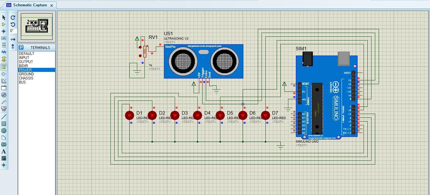Click the Y-Mirror vertical flip button
The image size is (430, 195).
[x=13, y=46]
